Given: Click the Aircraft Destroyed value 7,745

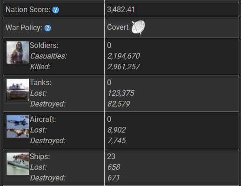Looking at the screenshot, I should point(116,140).
